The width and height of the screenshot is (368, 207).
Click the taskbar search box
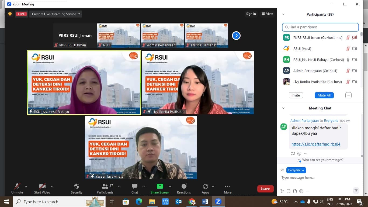(x=59, y=202)
